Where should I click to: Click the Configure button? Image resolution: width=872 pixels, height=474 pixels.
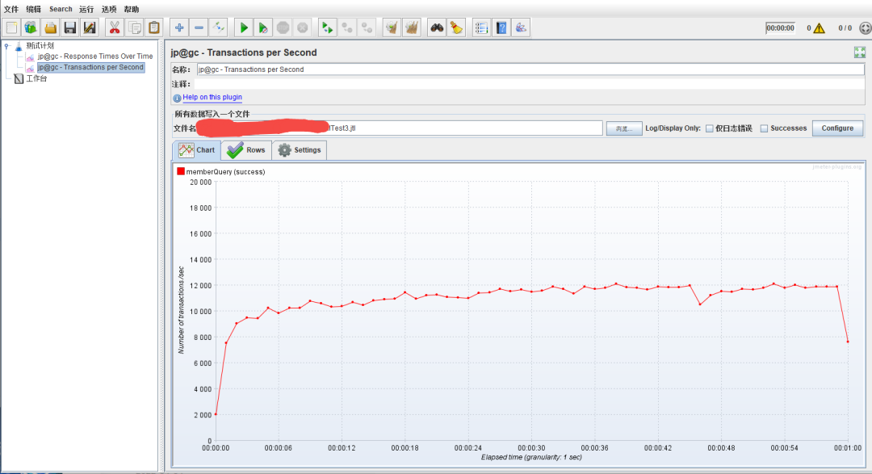837,128
